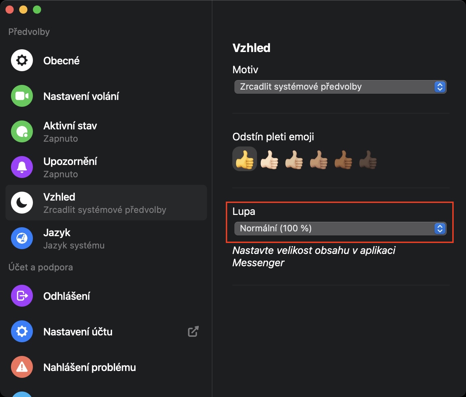
Task: Choose the lightest skin tone thumbs-up
Action: coord(269,159)
